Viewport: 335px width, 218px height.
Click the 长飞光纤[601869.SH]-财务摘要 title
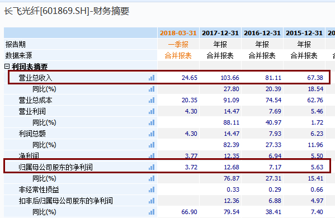67,11
